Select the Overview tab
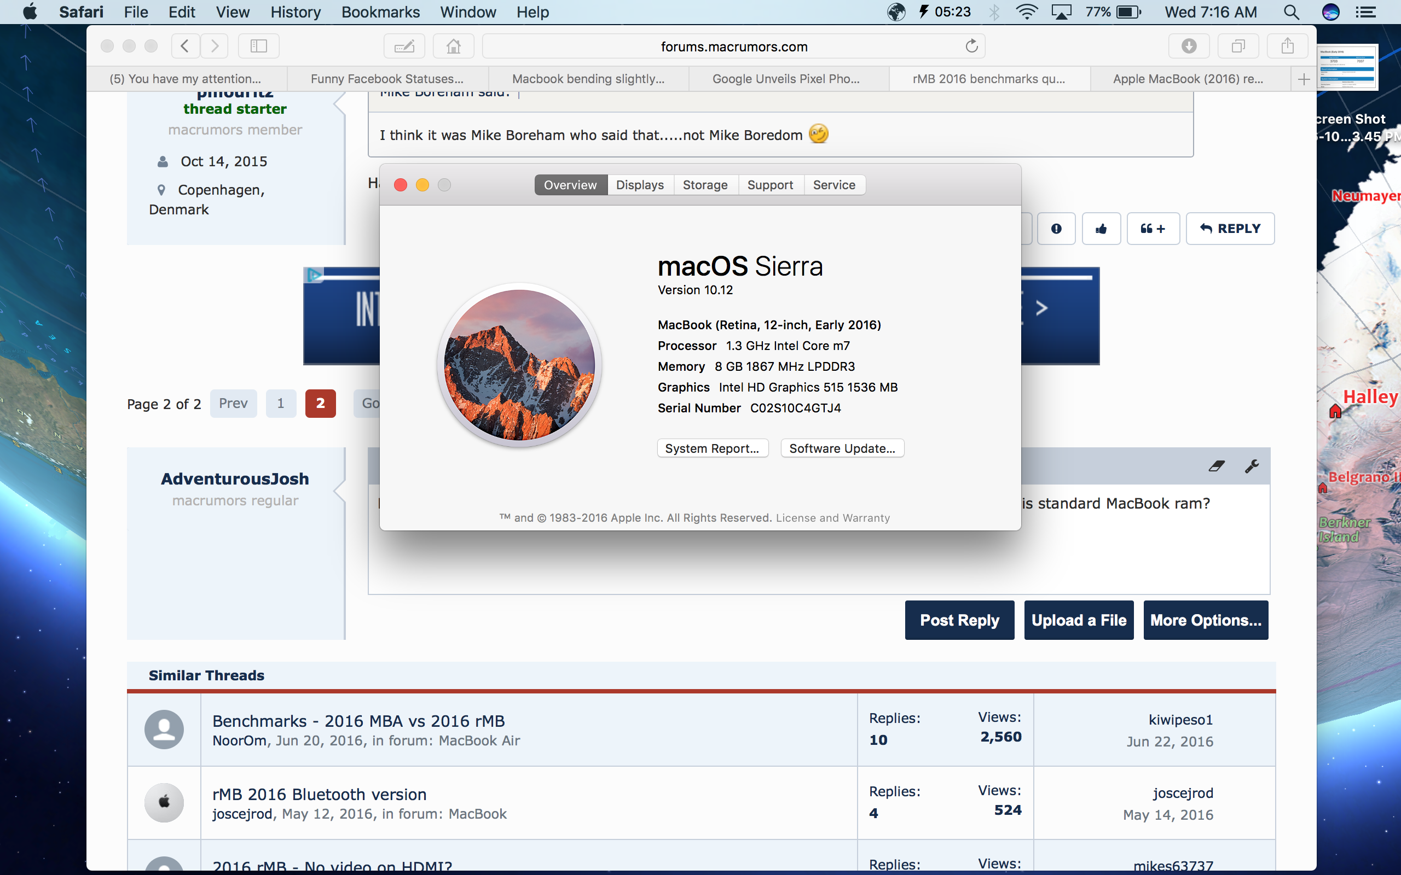The image size is (1401, 875). coord(570,185)
